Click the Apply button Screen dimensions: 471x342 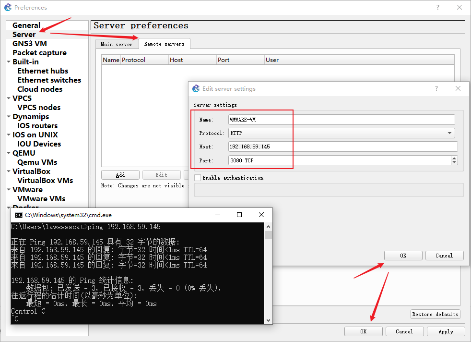coord(446,331)
